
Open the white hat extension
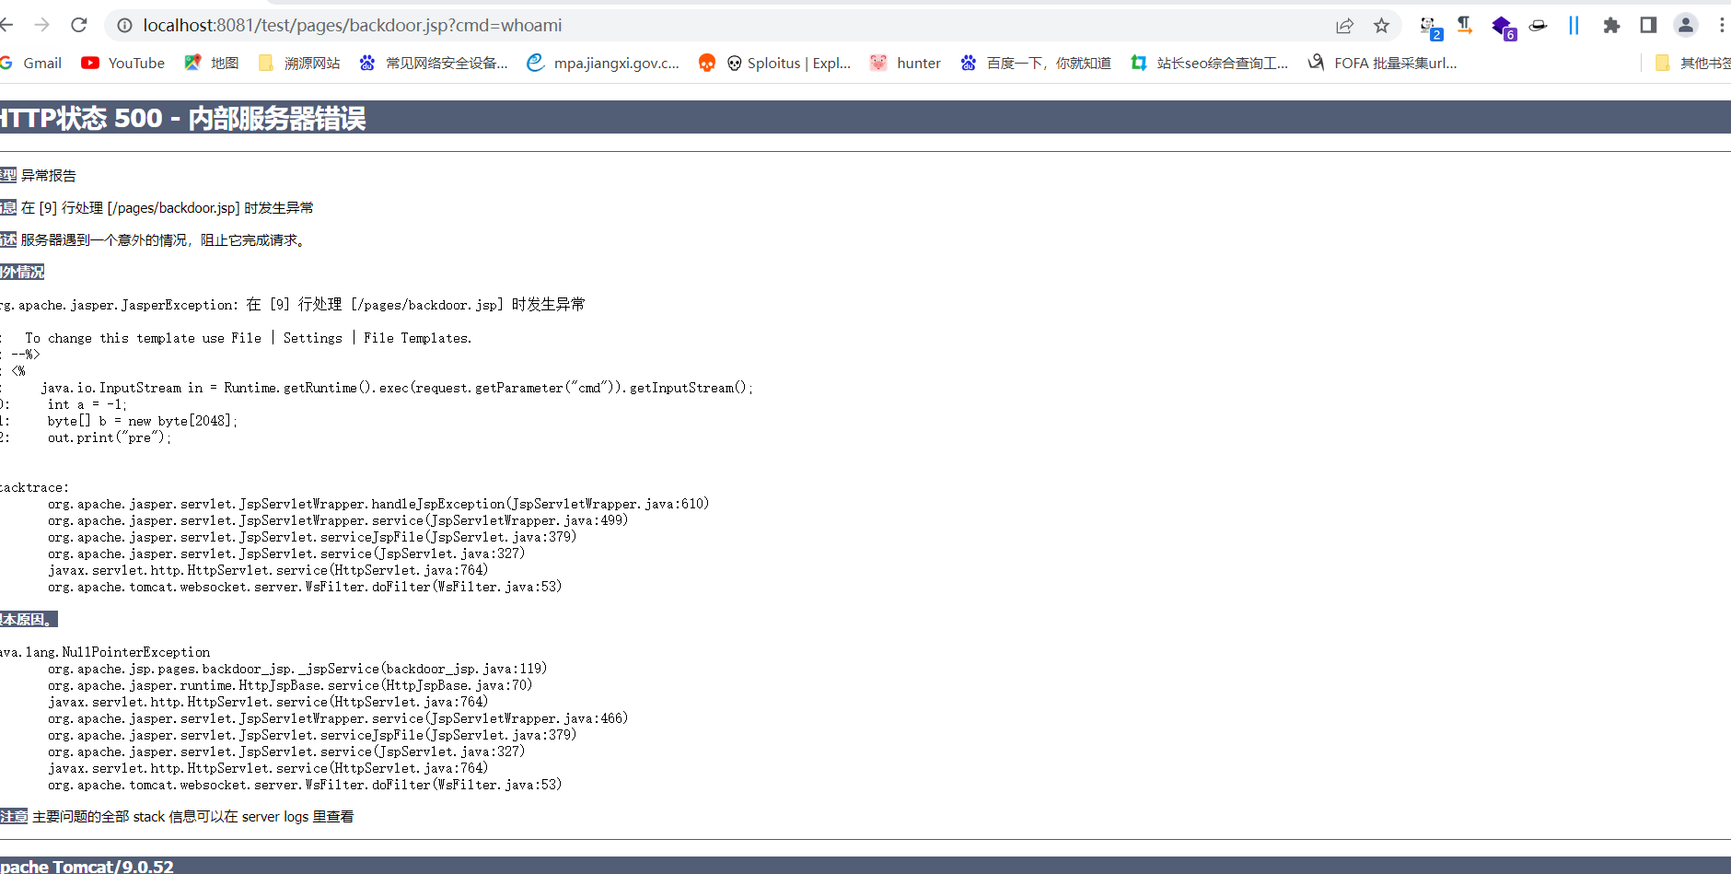(1538, 27)
